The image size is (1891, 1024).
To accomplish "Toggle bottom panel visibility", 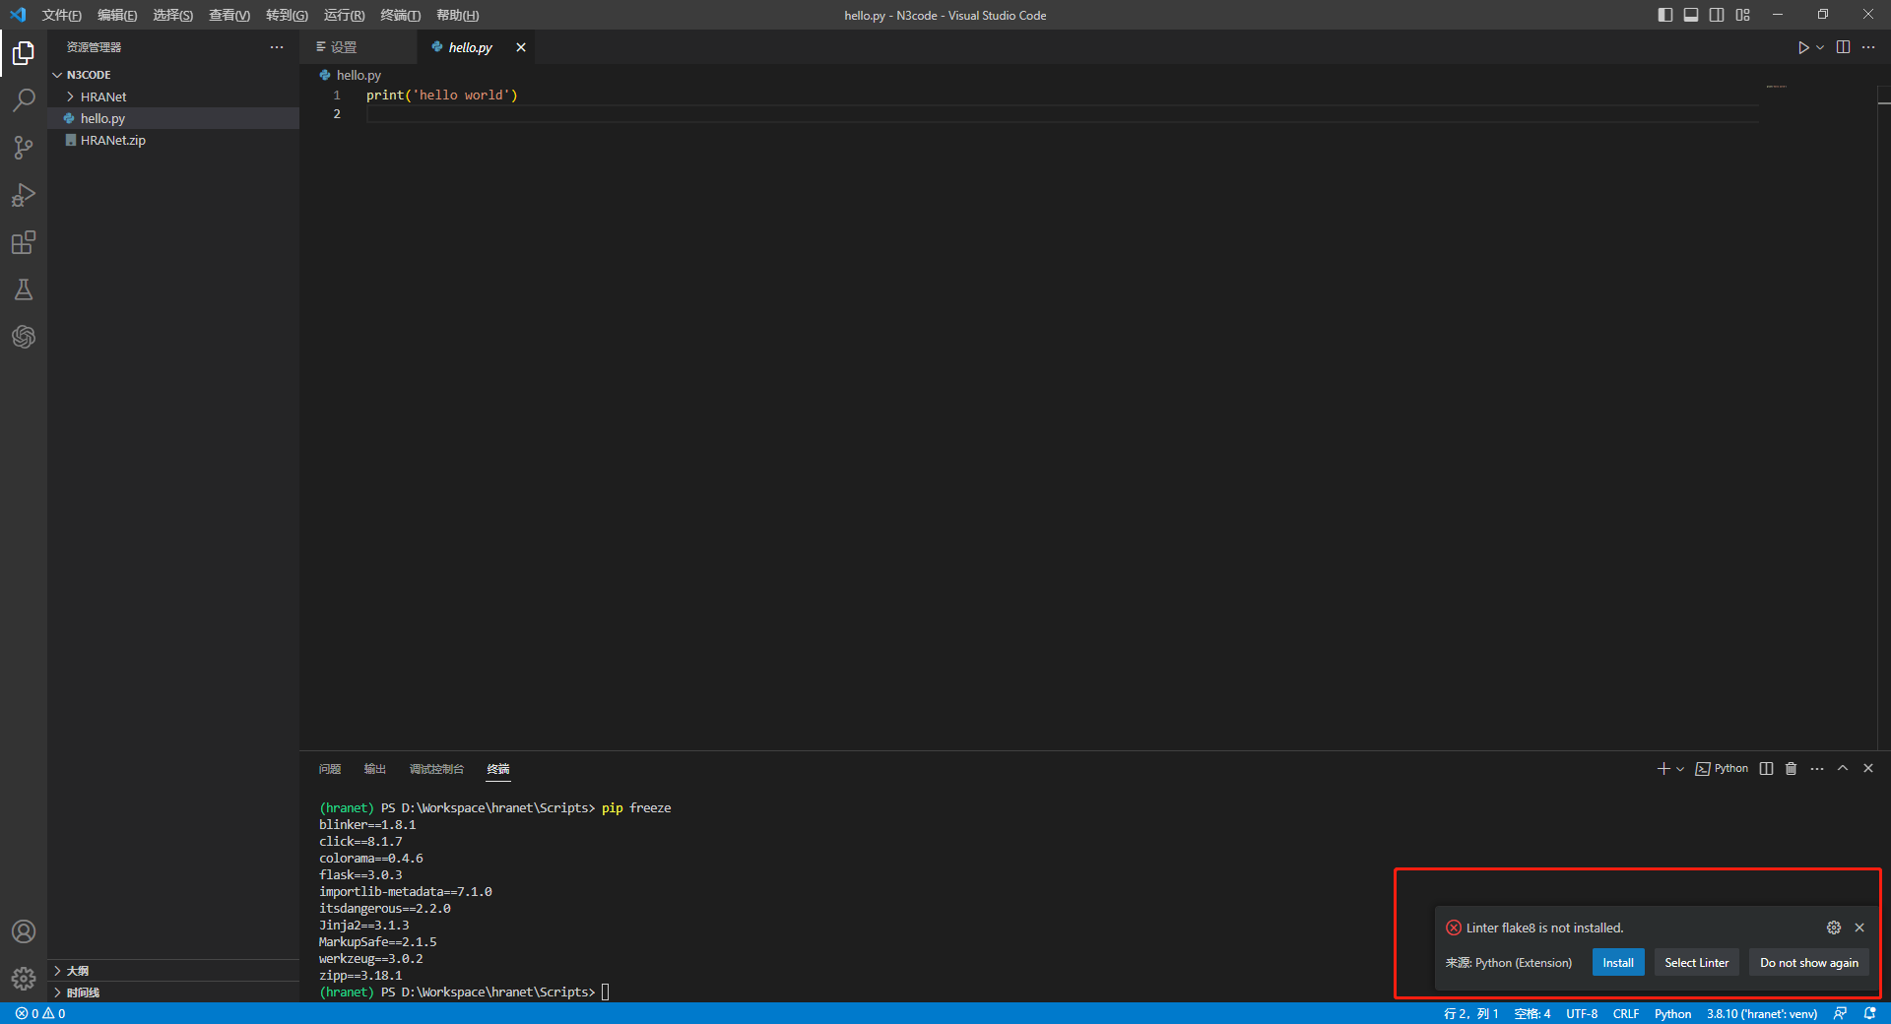I will [1691, 15].
